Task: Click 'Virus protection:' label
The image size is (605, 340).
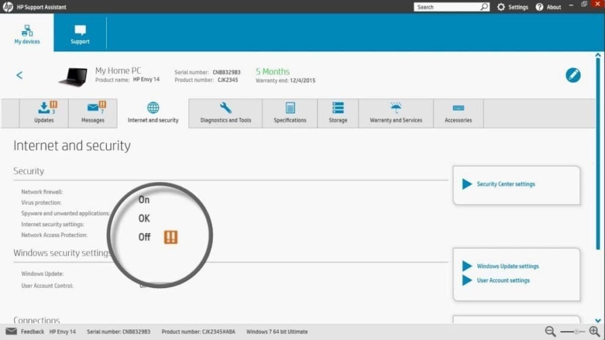Action: point(41,202)
